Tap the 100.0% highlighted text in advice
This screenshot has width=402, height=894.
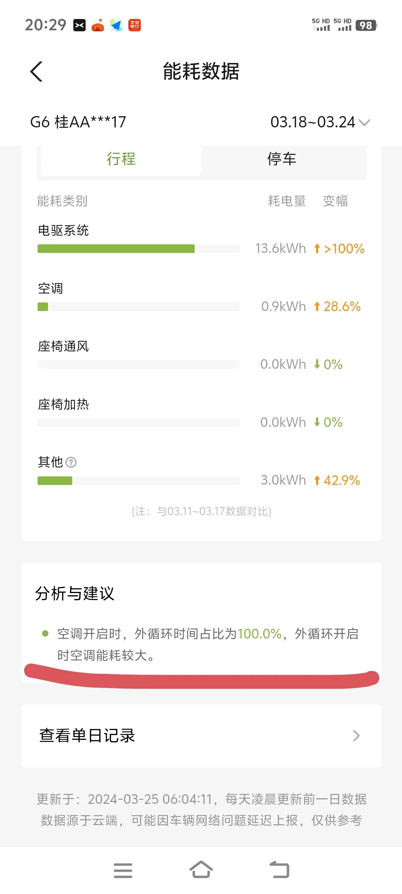[x=259, y=634]
